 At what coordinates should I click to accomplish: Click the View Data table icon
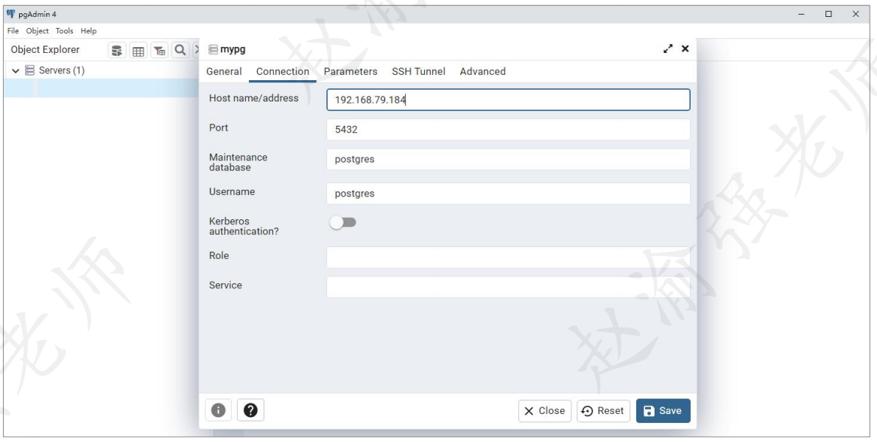[138, 51]
